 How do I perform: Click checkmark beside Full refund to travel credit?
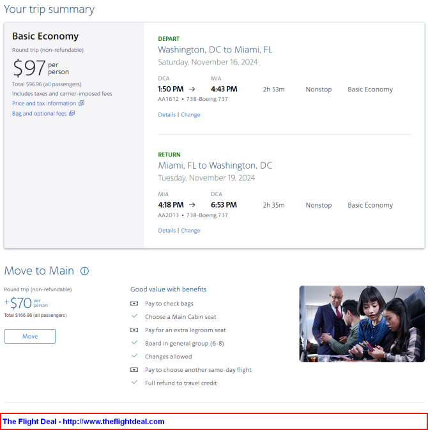click(x=134, y=382)
